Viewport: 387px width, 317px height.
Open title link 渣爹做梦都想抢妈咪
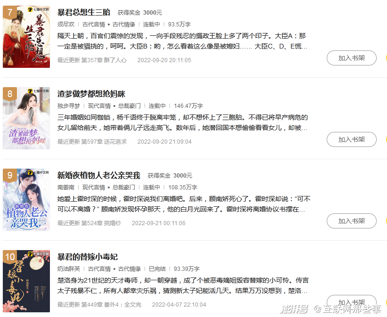[x=91, y=94]
